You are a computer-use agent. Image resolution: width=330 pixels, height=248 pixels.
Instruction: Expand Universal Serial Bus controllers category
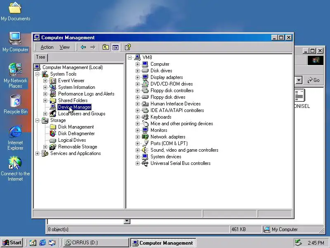coord(137,163)
